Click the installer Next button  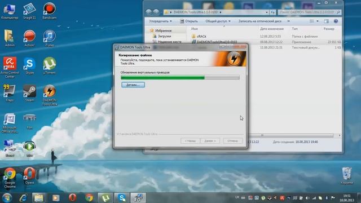click(x=210, y=140)
